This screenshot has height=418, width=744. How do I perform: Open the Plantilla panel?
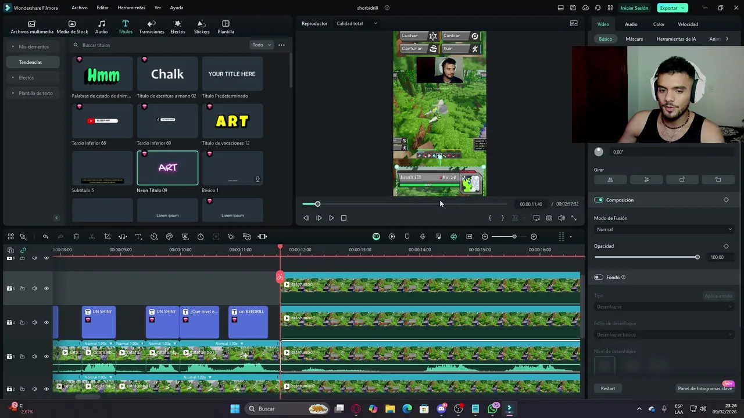pyautogui.click(x=226, y=27)
